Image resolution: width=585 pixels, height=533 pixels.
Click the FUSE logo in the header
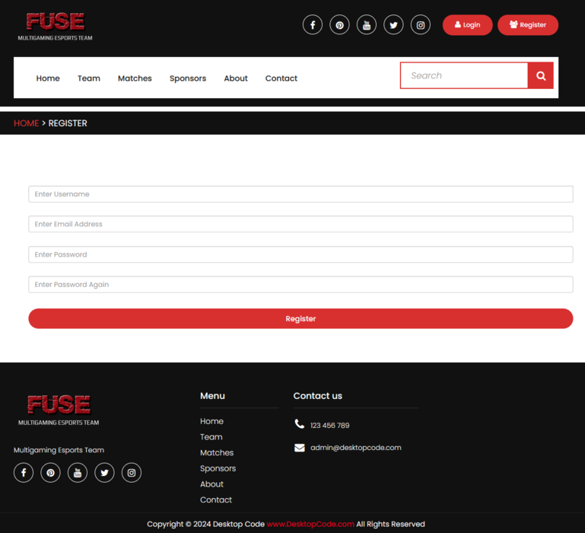point(56,27)
